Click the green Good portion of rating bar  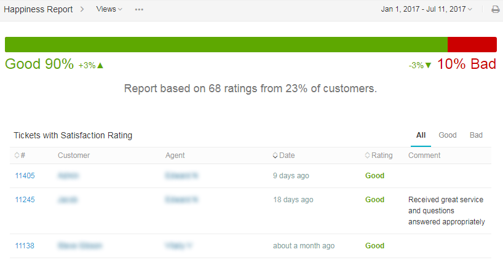226,44
